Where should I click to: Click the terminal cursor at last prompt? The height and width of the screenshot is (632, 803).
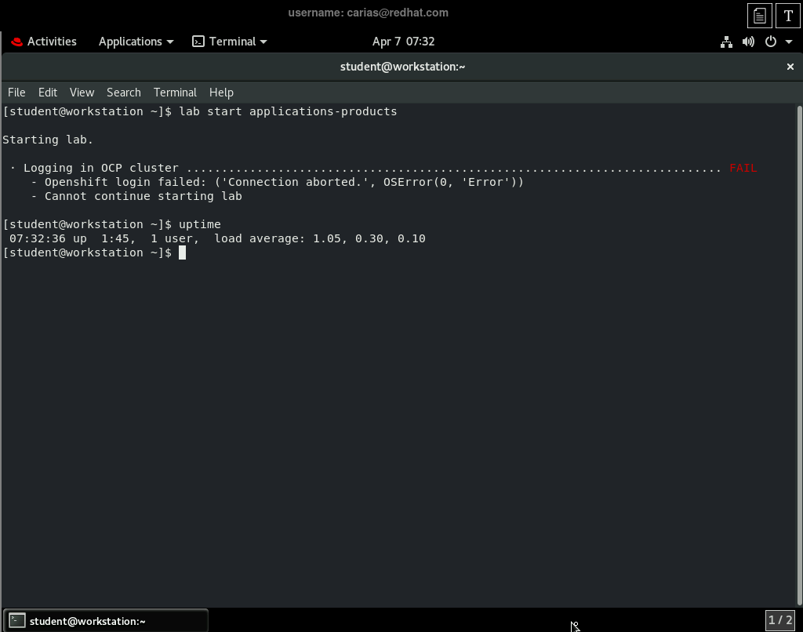coord(182,252)
